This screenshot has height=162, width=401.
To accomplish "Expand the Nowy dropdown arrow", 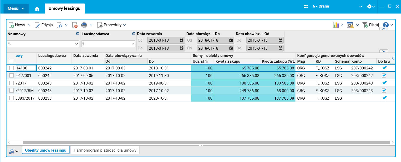I will coord(29,25).
